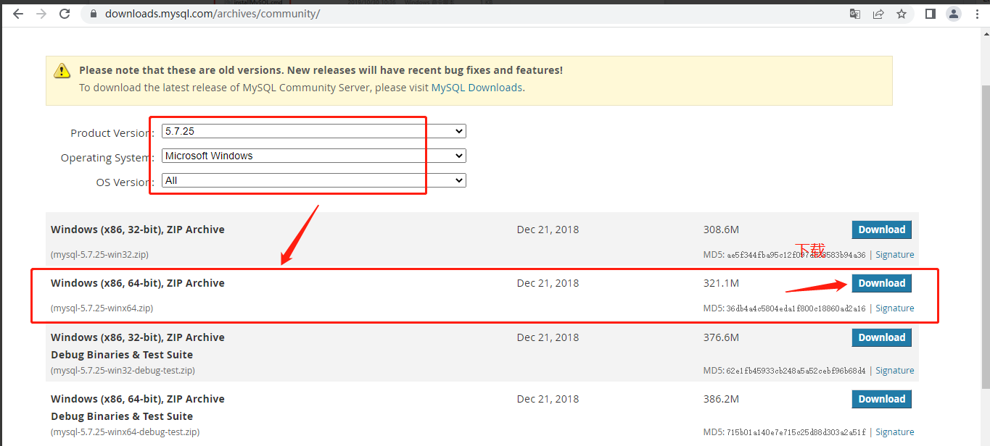Click the 376.6M file size
The image size is (990, 446).
click(721, 337)
